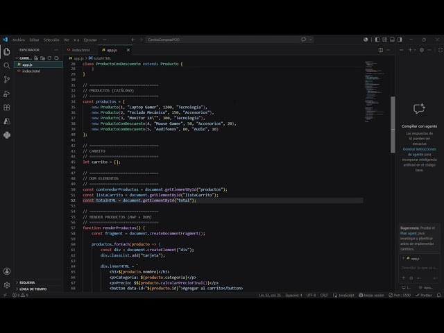Open the Azure extension icon
The height and width of the screenshot is (333, 444).
7,121
